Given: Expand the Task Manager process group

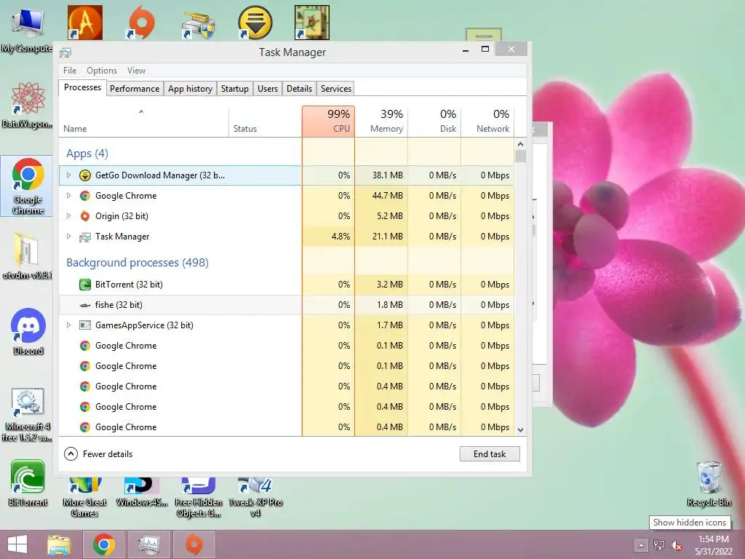Looking at the screenshot, I should [x=68, y=237].
